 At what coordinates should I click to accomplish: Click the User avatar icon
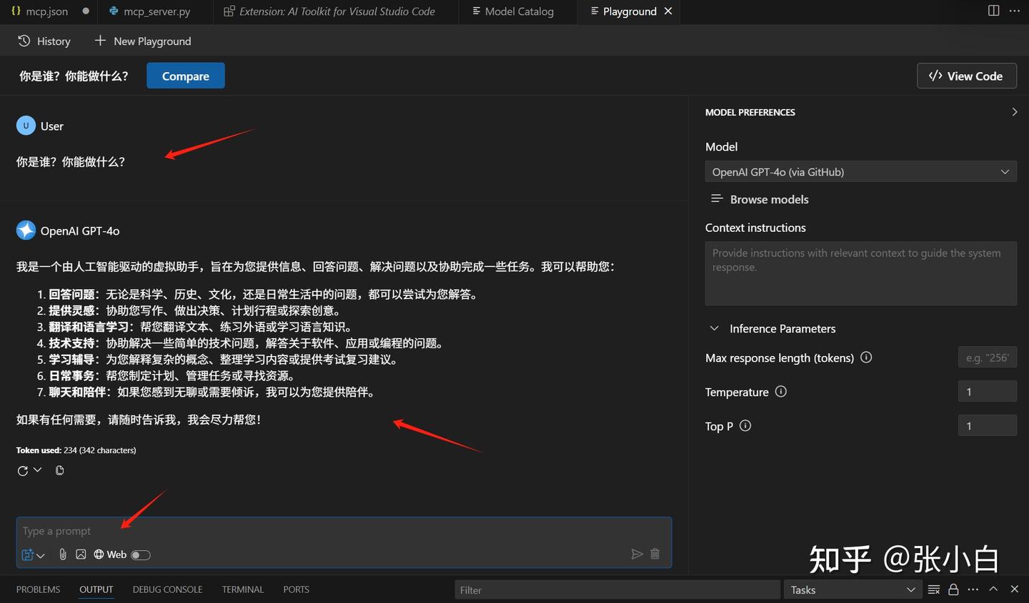26,126
